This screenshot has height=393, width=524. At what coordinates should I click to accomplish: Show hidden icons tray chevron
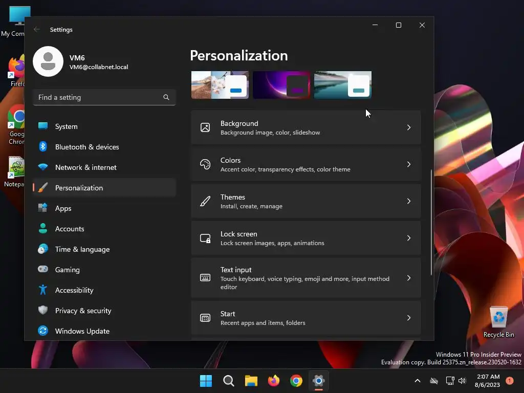[418, 381]
